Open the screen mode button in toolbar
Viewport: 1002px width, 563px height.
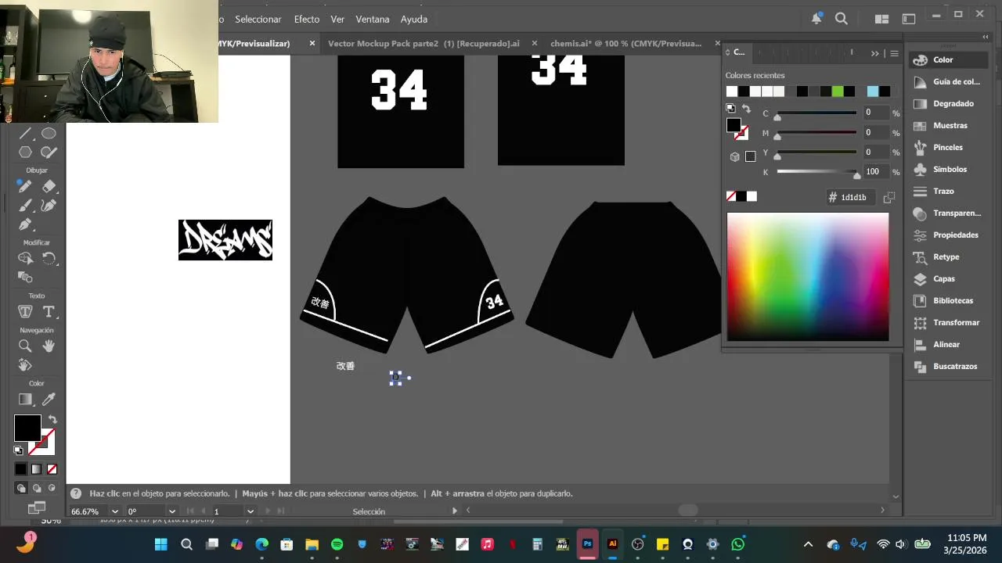(36, 507)
